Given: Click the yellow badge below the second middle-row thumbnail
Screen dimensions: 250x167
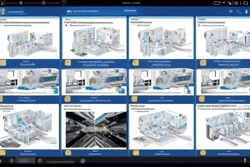Looking at the screenshot, I should (x=67, y=99).
